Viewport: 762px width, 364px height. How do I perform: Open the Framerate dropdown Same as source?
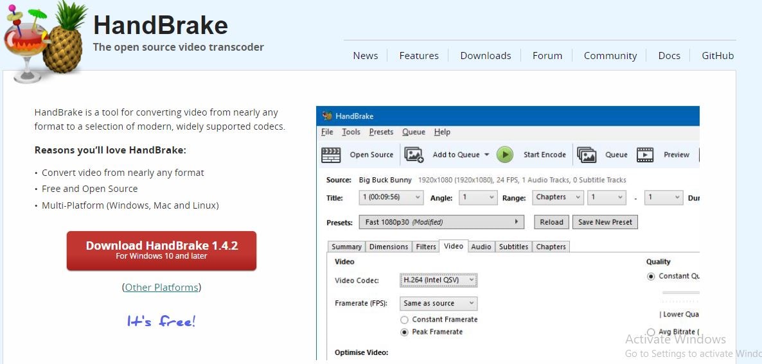coord(438,303)
